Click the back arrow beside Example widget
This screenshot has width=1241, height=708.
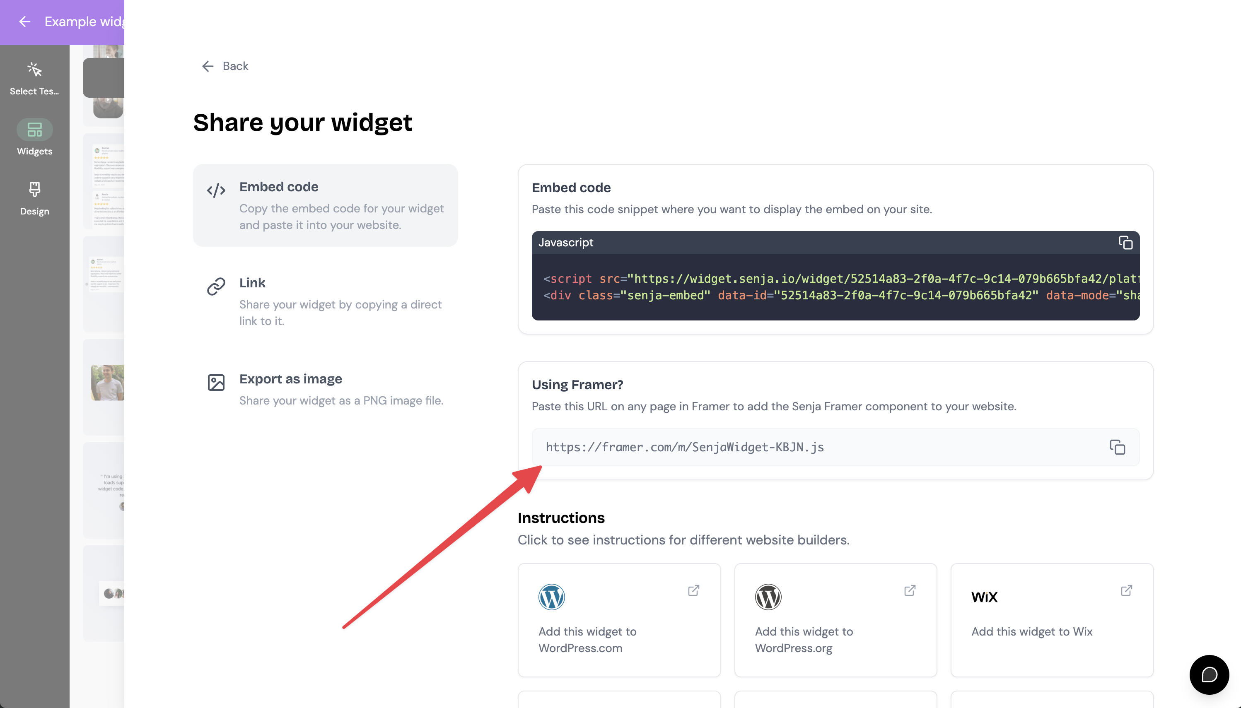pos(25,22)
